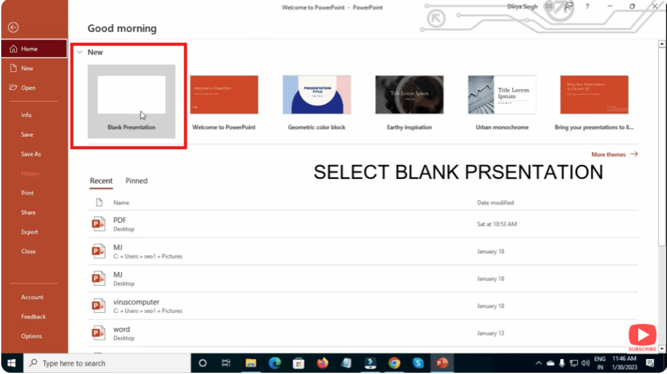Launch Microsoft Edge from the taskbar
This screenshot has width=667, height=374.
275,363
